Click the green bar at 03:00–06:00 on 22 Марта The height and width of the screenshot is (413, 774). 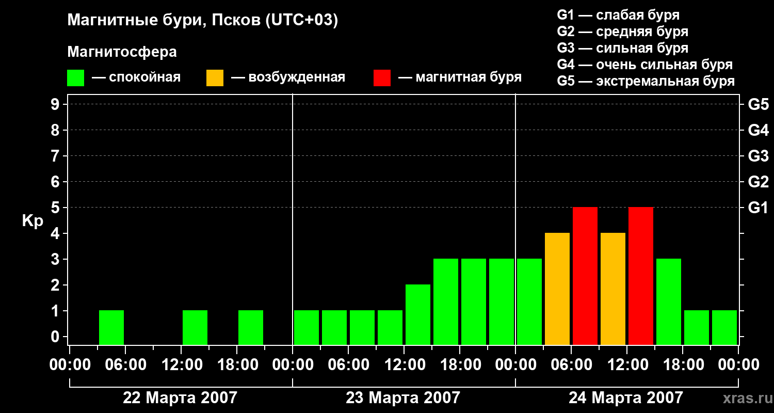point(111,327)
